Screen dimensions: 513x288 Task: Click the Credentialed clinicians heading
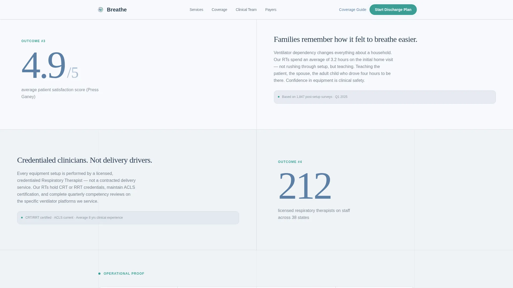tap(84, 160)
